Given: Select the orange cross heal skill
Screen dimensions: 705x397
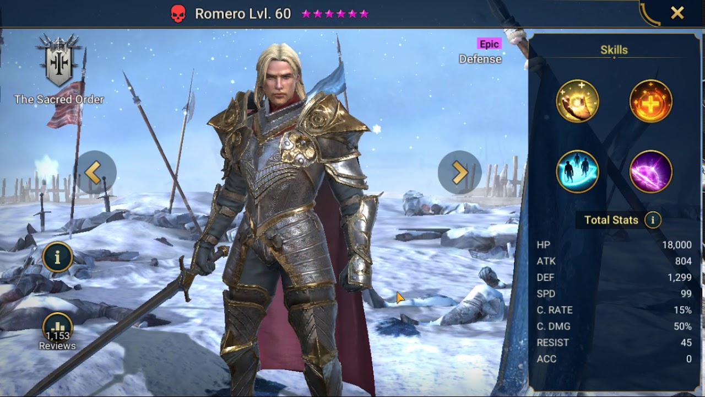Looking at the screenshot, I should pos(650,101).
